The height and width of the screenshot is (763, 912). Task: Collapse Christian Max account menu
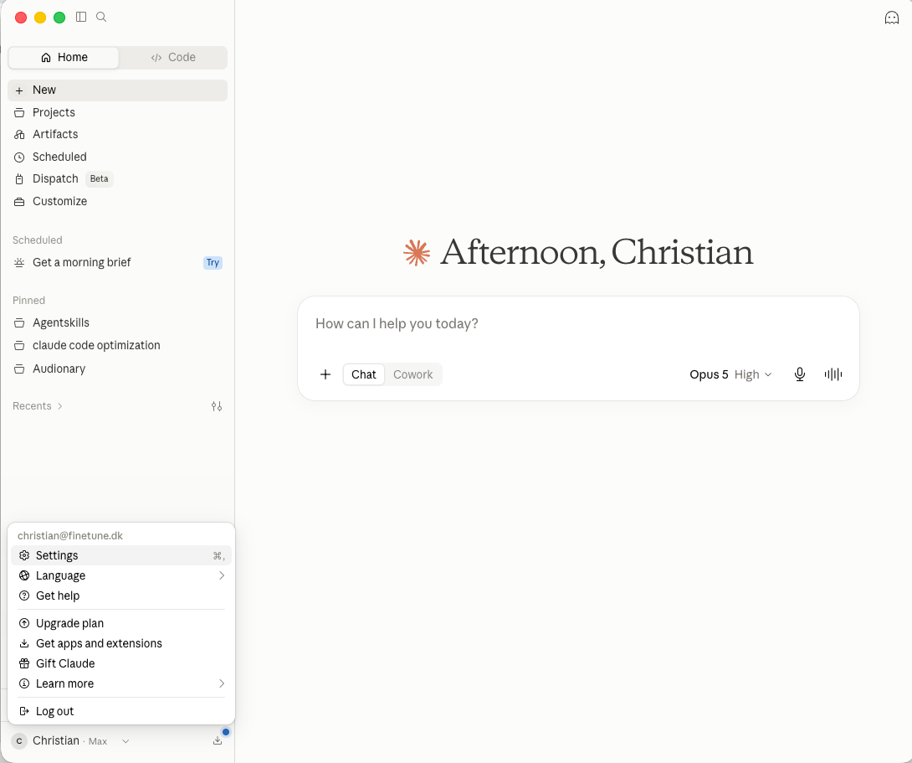pos(69,741)
